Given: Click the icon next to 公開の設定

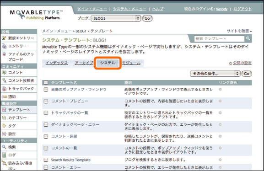Looking at the screenshot, I should point(231,63).
